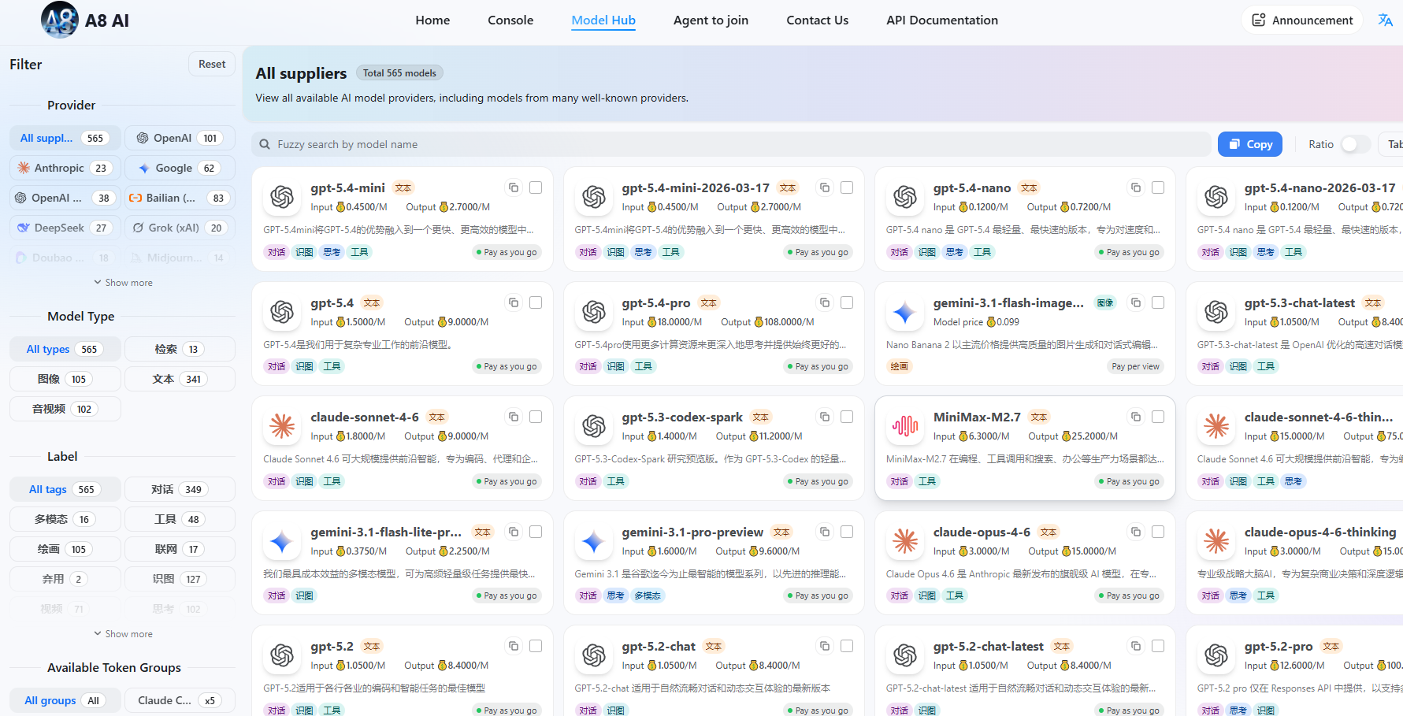
Task: Click Gemini logo on gemini-3.1-pro-preview card
Action: [593, 541]
